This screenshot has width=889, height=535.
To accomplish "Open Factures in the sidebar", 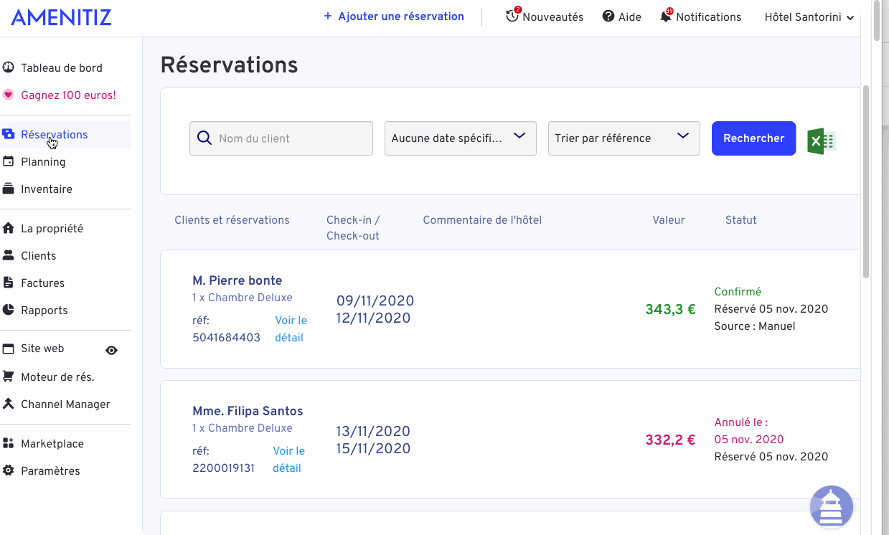I will 42,283.
